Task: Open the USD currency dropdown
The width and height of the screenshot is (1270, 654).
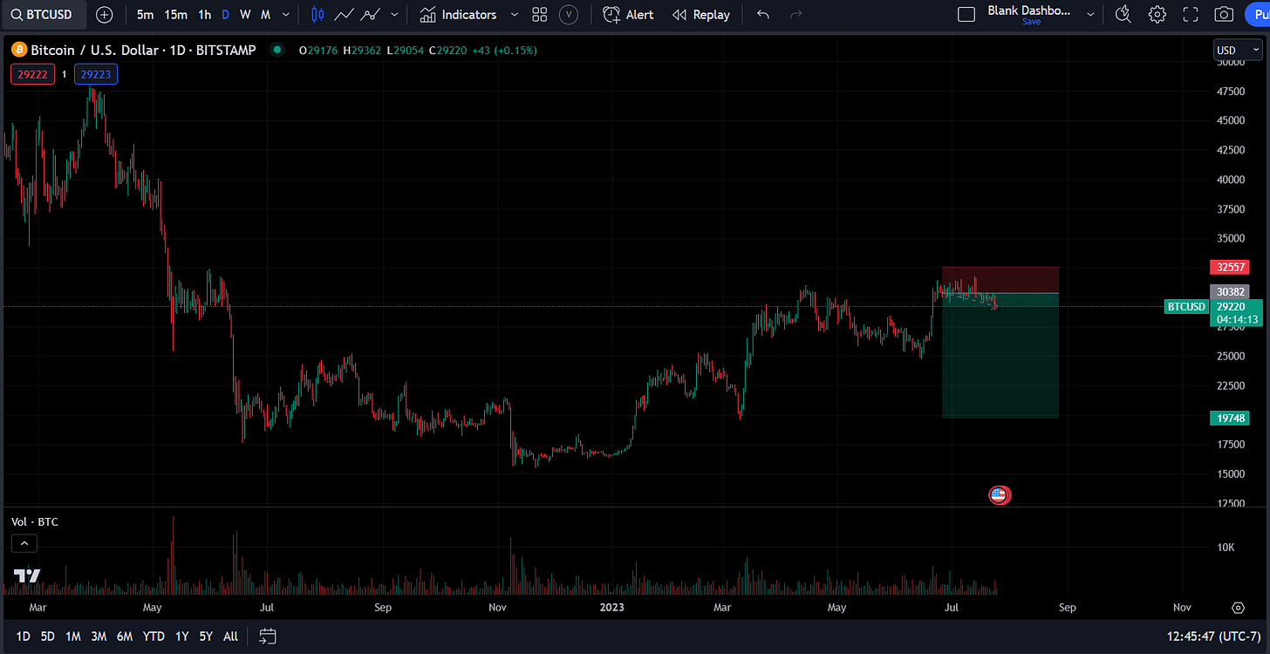Action: coord(1237,51)
